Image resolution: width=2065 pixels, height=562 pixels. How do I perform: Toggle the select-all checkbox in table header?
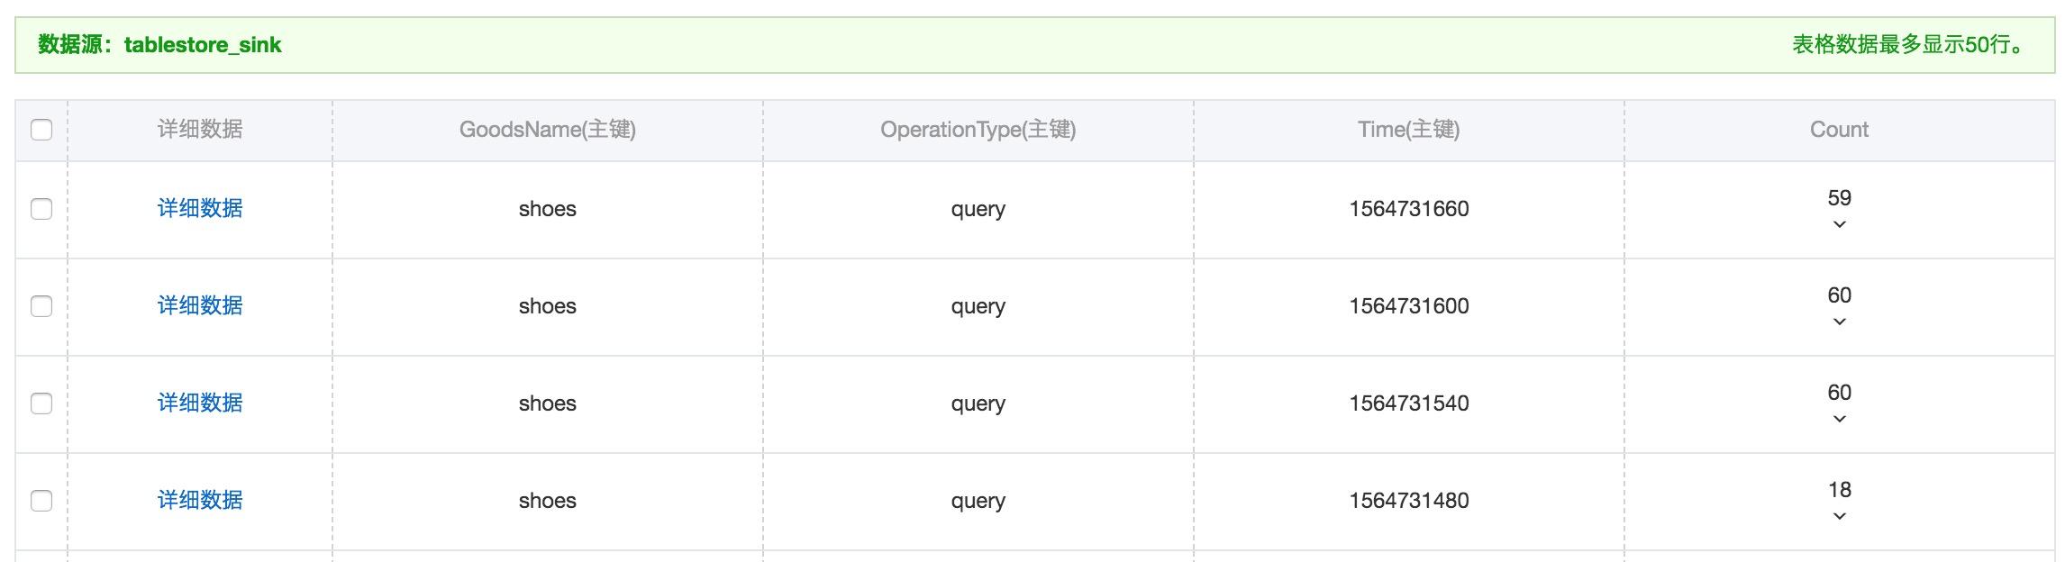(x=41, y=130)
